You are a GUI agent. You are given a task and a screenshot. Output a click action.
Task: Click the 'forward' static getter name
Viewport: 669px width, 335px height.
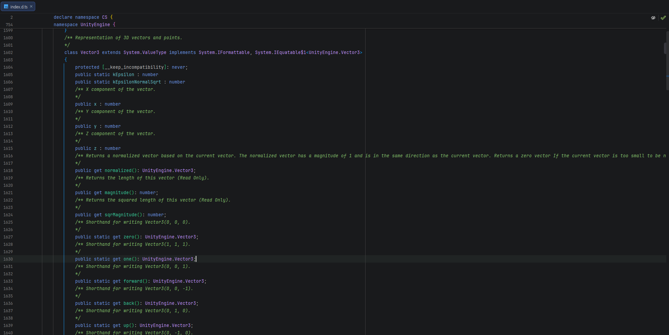133,281
